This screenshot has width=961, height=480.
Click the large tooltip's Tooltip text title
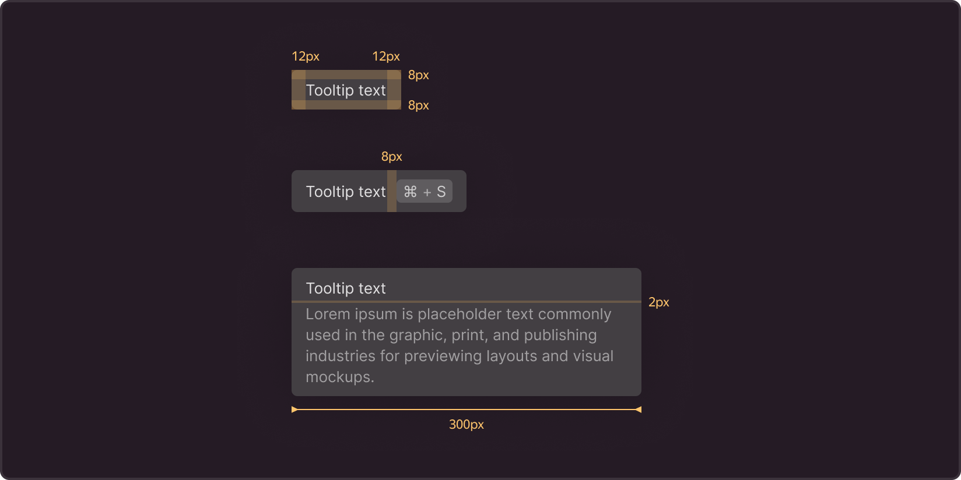tap(346, 288)
